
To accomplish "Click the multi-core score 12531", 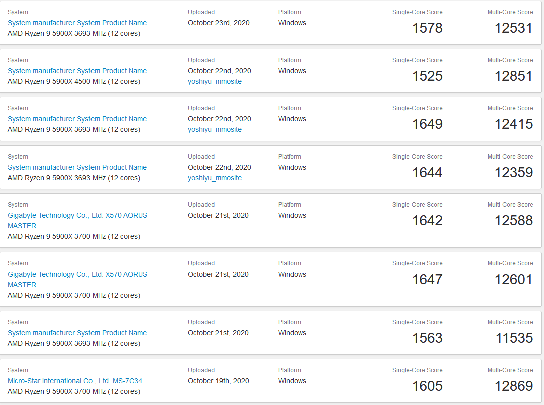I will 513,28.
